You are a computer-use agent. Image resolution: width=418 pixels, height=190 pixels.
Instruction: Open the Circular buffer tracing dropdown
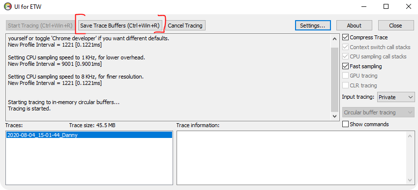coord(378,112)
